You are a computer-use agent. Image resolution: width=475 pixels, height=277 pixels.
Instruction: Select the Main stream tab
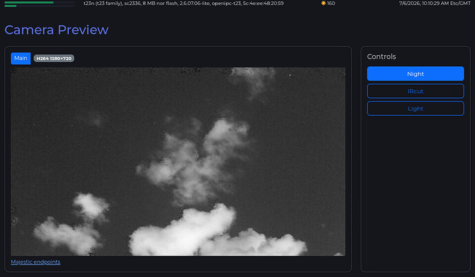(21, 58)
